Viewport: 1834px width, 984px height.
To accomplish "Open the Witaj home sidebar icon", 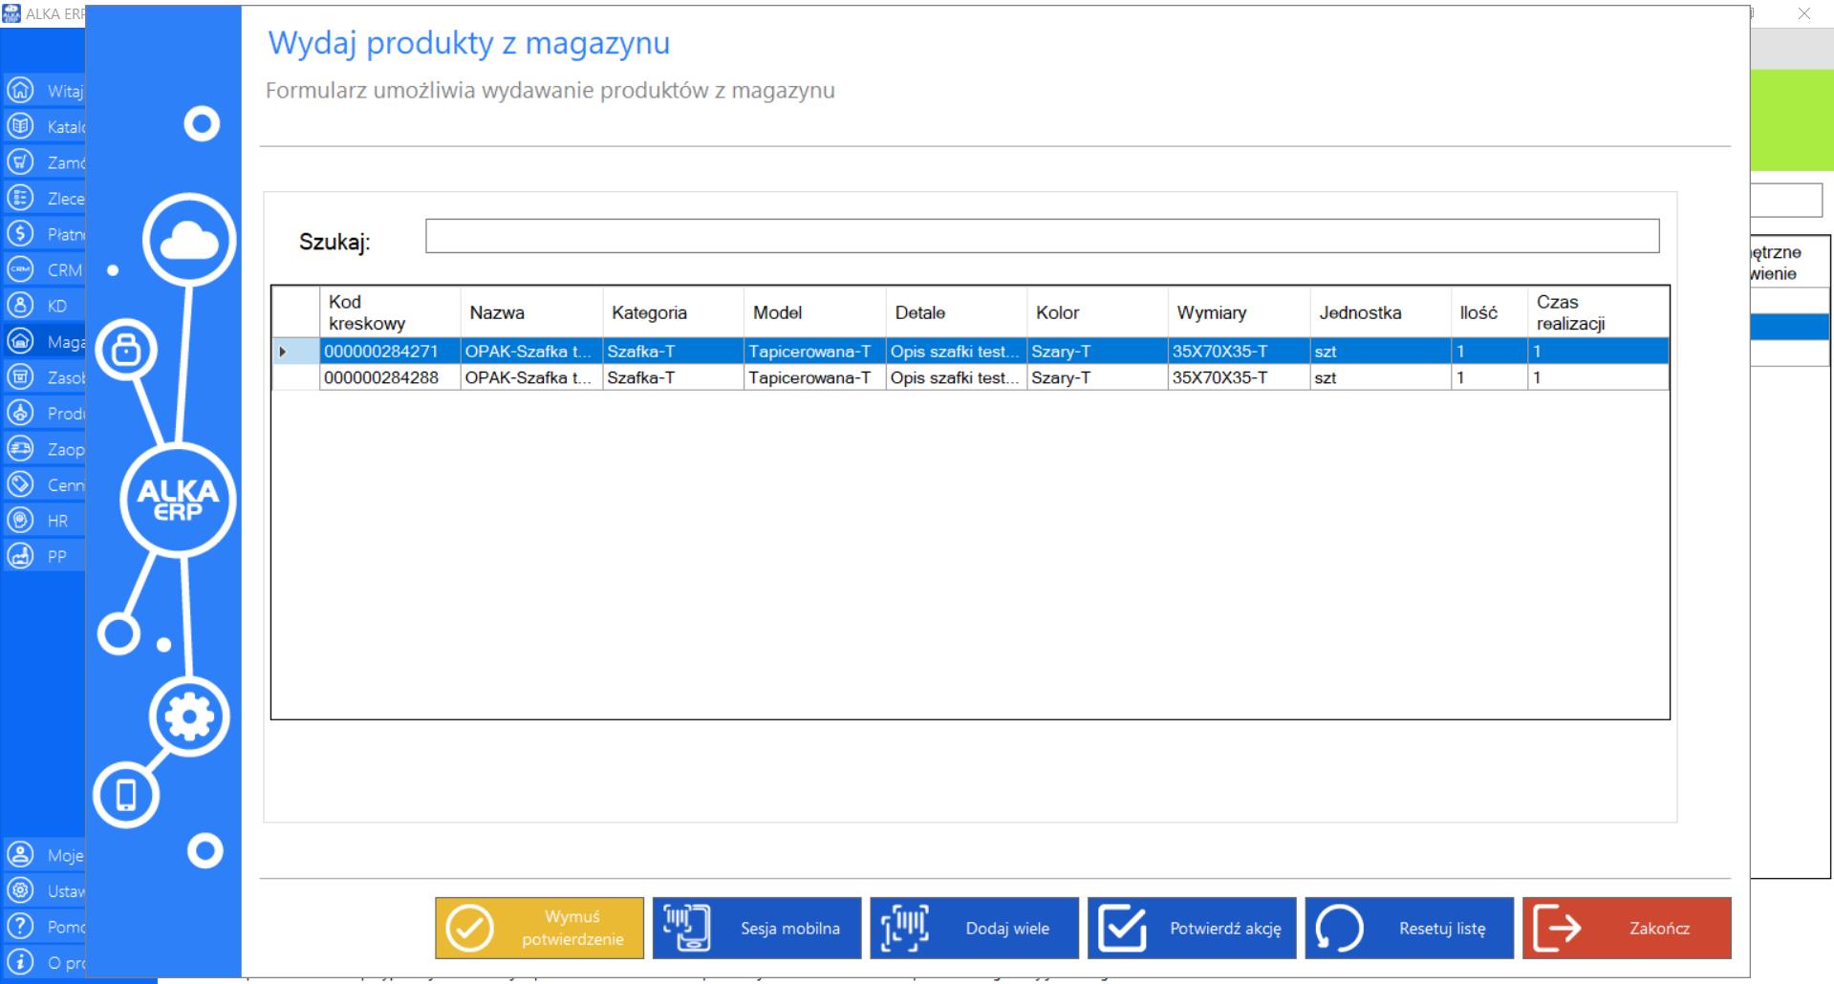I will coord(20,90).
